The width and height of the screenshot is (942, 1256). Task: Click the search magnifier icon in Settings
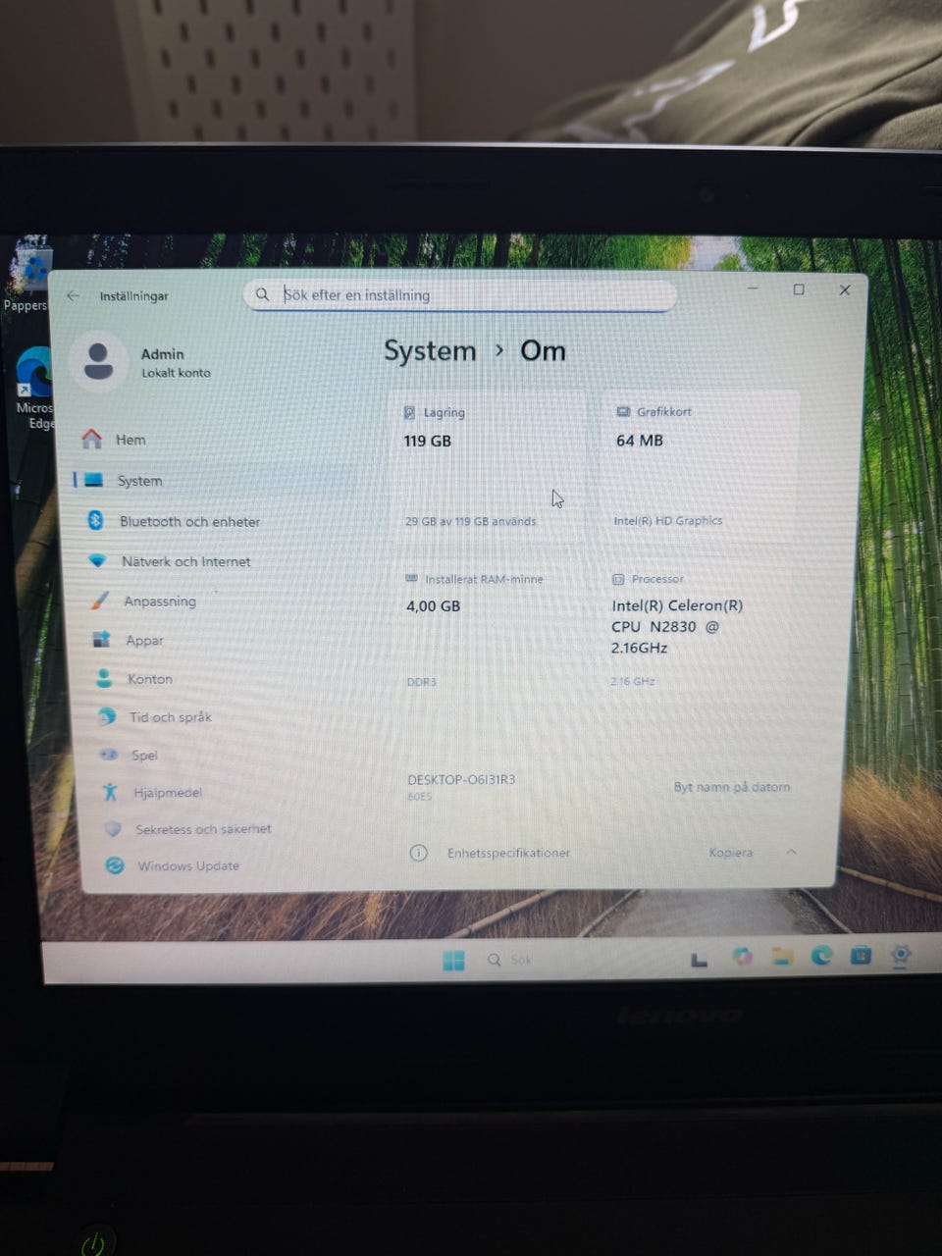click(x=262, y=294)
